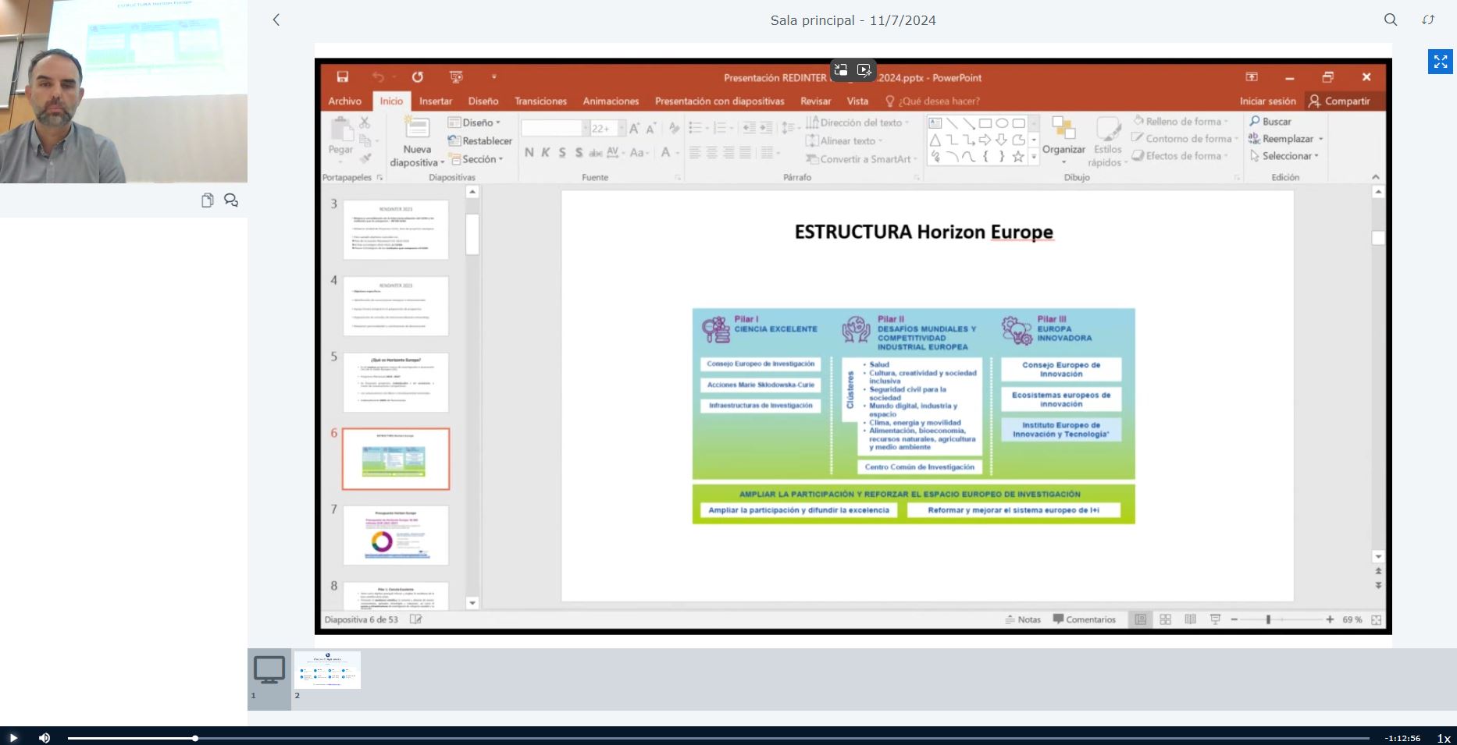Open the Vista ribbon tab
The width and height of the screenshot is (1457, 745).
click(x=857, y=101)
